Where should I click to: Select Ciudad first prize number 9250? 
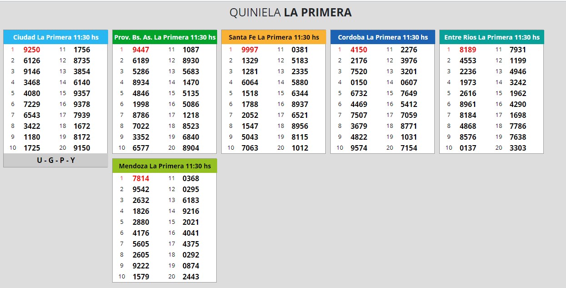[32, 50]
